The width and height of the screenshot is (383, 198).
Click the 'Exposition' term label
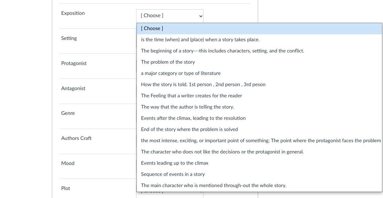[73, 13]
